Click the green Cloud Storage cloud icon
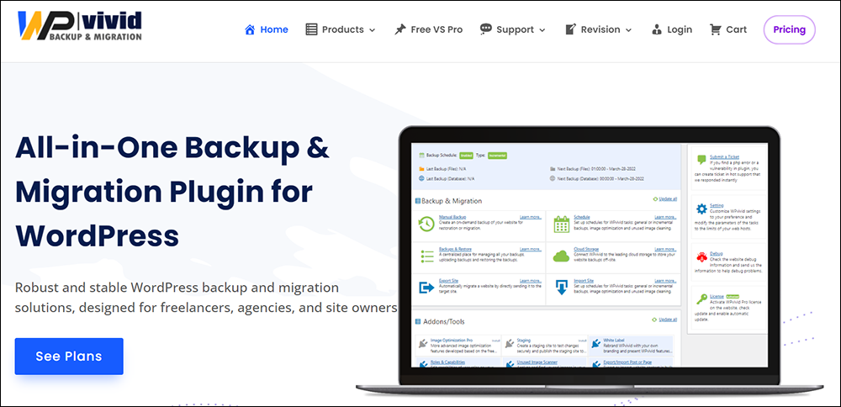This screenshot has height=407, width=841. tap(561, 256)
